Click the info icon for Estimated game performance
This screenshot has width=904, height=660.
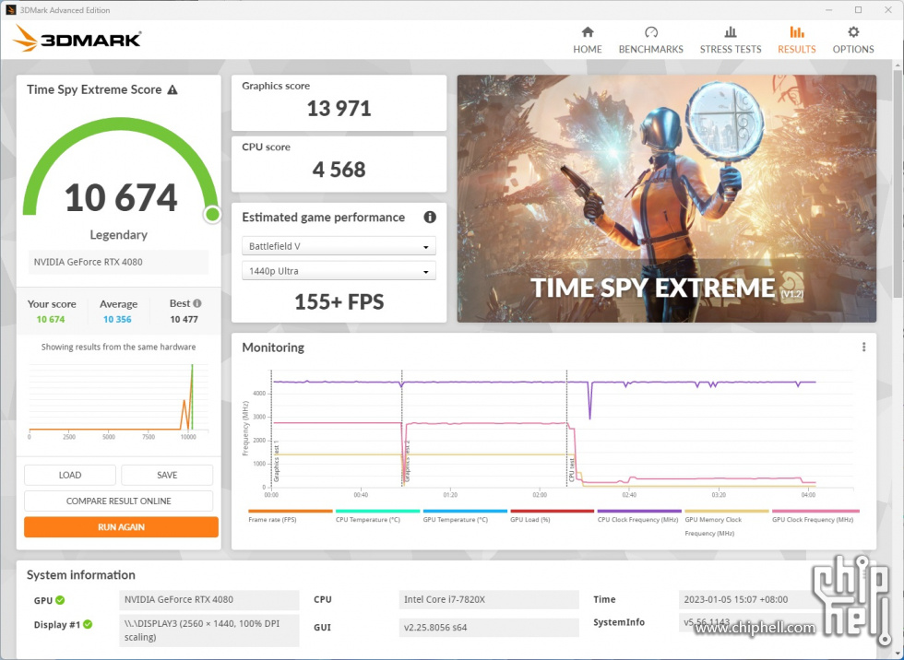[x=430, y=218]
